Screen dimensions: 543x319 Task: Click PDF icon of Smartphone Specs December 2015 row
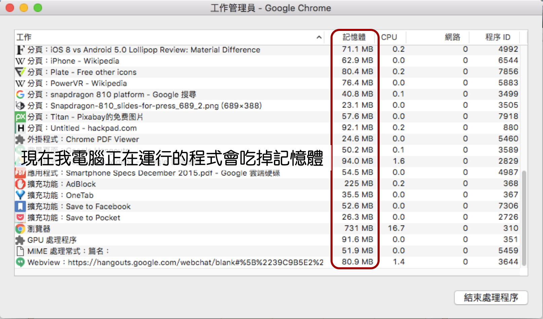click(x=20, y=173)
